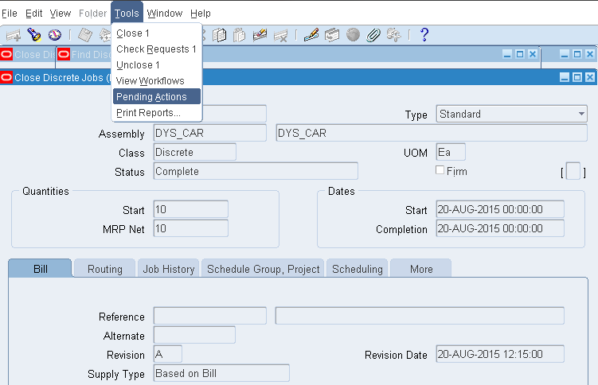This screenshot has height=385, width=598.
Task: Switch to the Scheduling tab
Action: pyautogui.click(x=358, y=269)
